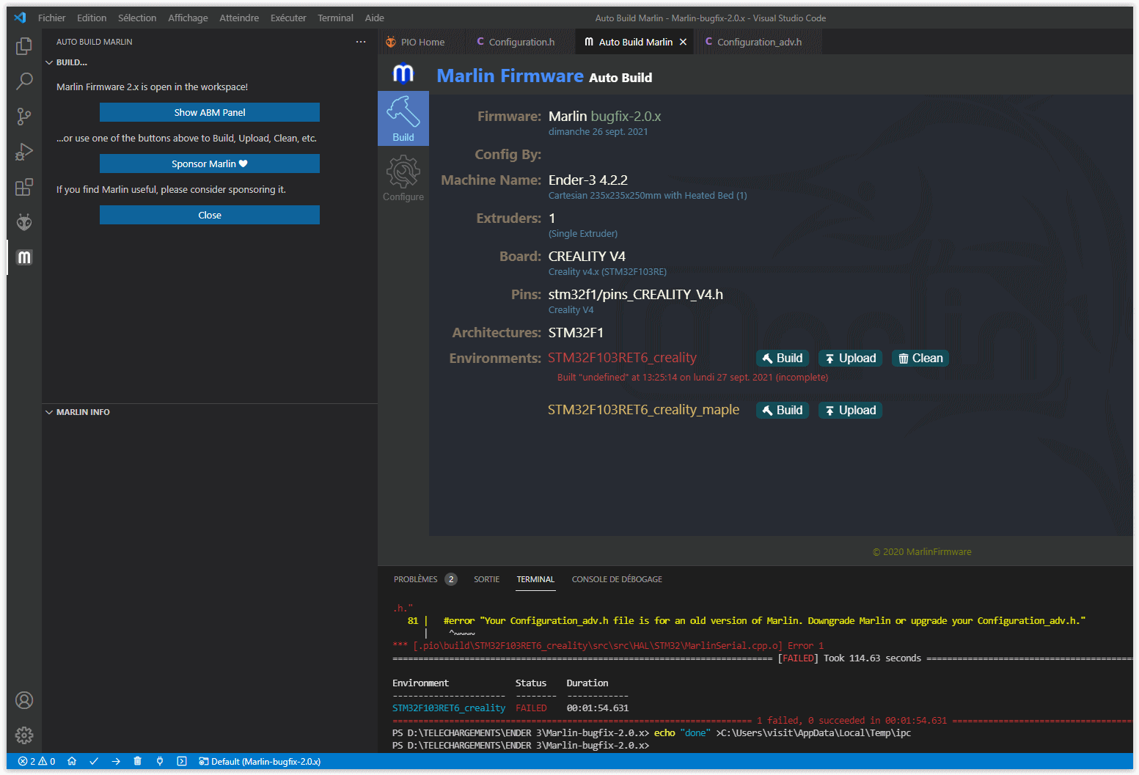Open the Search view icon
Screen dimensions: 1139x775
(24, 81)
